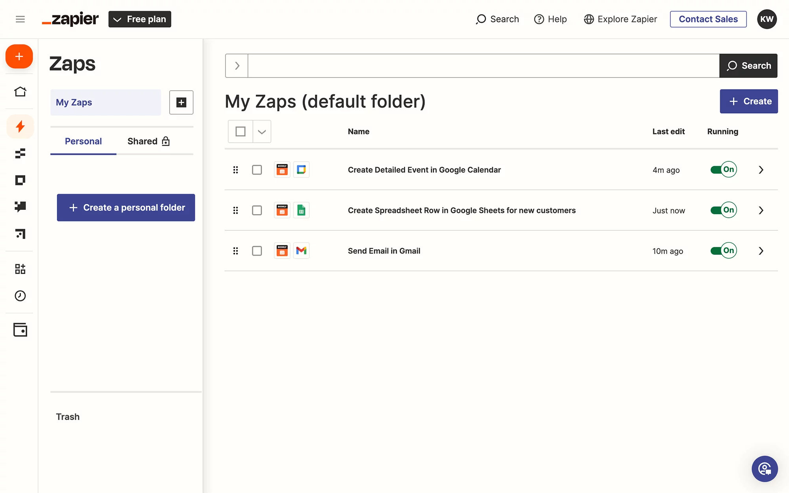Screen dimensions: 789x493
Task: Open the Send Email in Gmail zap name
Action: tap(384, 251)
